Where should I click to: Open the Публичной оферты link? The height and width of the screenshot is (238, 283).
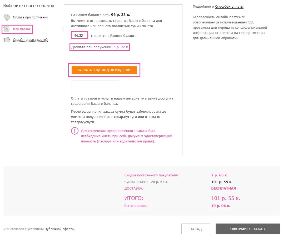coord(59,229)
